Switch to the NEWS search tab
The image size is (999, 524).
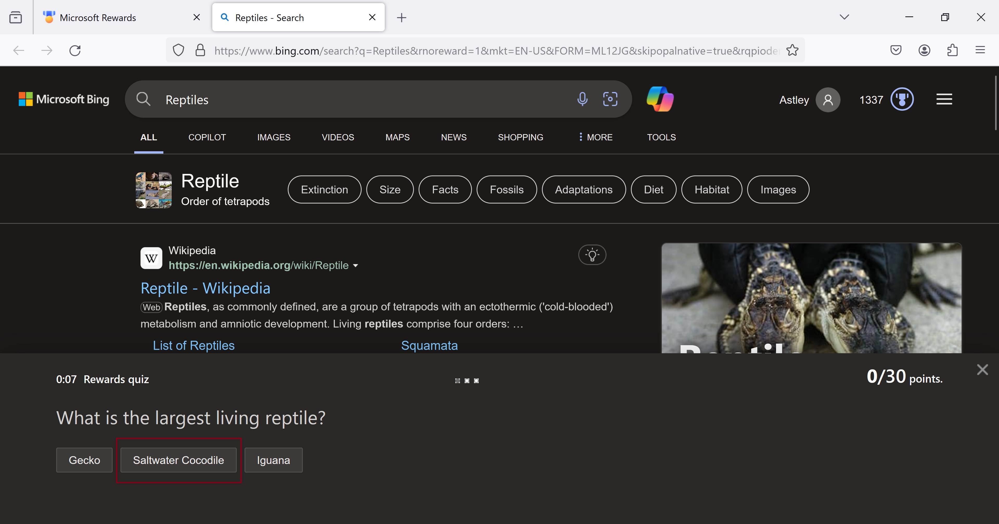[454, 137]
